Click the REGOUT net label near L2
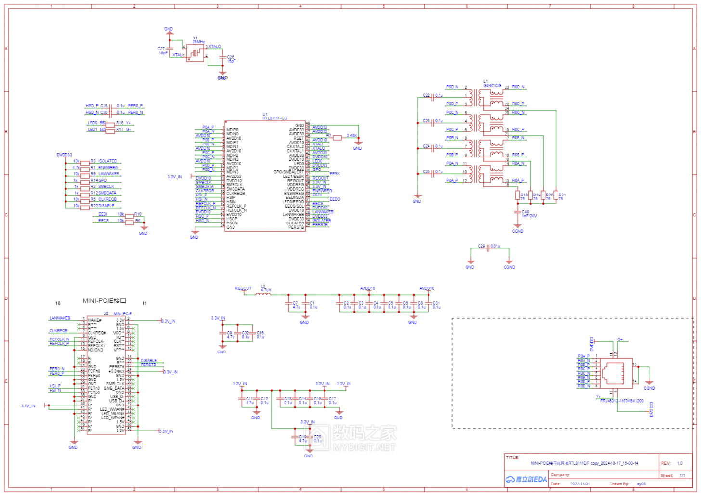The height and width of the screenshot is (496, 701). pos(243,288)
